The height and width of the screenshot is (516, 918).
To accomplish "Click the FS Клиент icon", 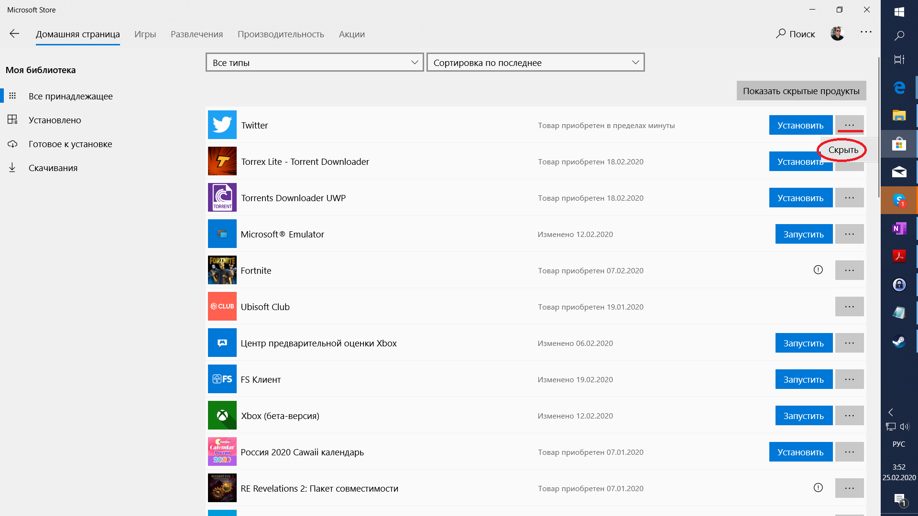I will click(x=222, y=379).
